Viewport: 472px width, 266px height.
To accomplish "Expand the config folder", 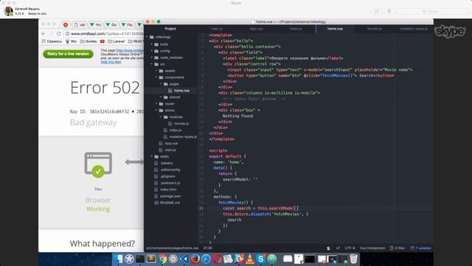I will (152, 51).
